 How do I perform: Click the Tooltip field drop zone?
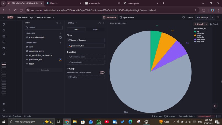(x=86, y=77)
